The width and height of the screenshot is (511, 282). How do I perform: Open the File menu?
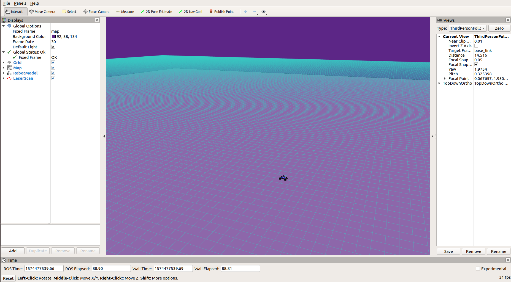[6, 3]
